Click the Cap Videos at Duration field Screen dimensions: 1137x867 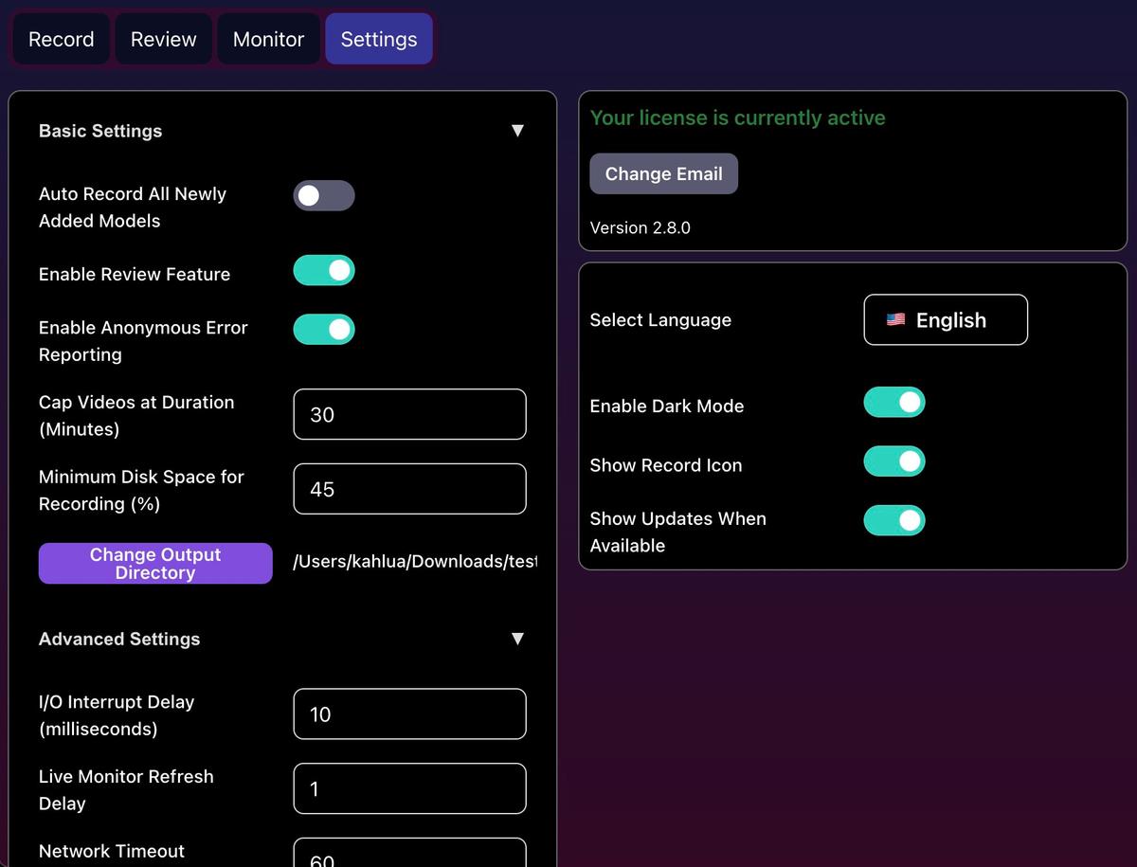tap(409, 414)
